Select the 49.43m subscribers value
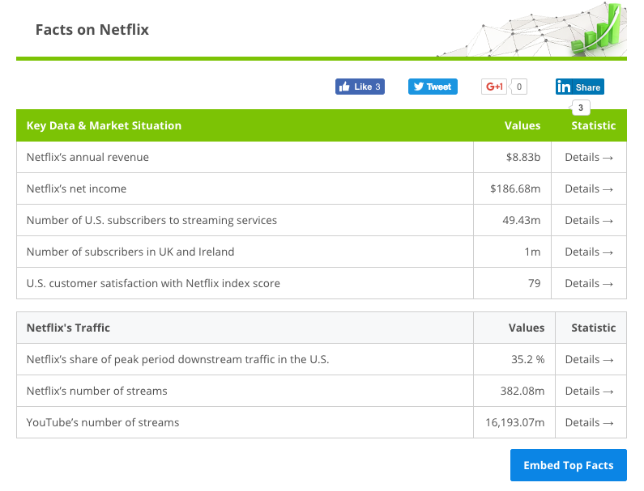This screenshot has height=491, width=644. (x=521, y=220)
